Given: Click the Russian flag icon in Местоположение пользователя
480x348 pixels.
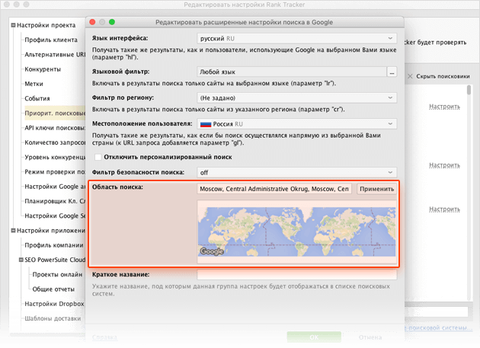Looking at the screenshot, I should coord(204,123).
